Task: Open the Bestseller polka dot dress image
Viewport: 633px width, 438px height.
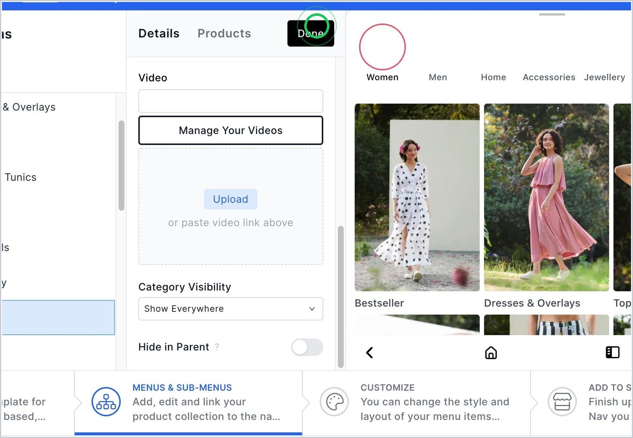Action: click(417, 197)
